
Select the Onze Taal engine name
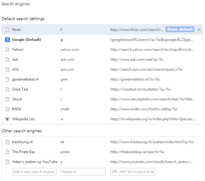pos(20,89)
